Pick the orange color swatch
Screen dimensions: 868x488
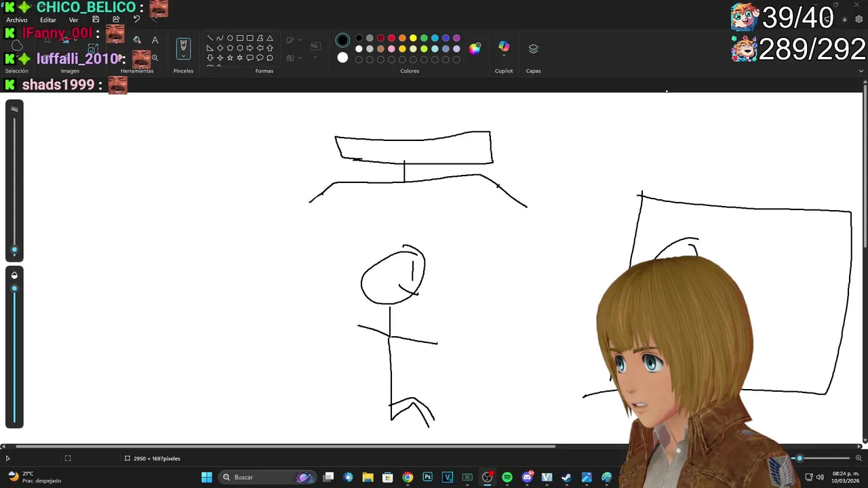[x=402, y=38]
